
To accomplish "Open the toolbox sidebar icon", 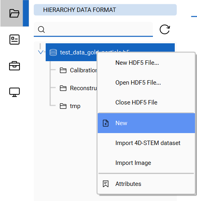I will 14,66.
